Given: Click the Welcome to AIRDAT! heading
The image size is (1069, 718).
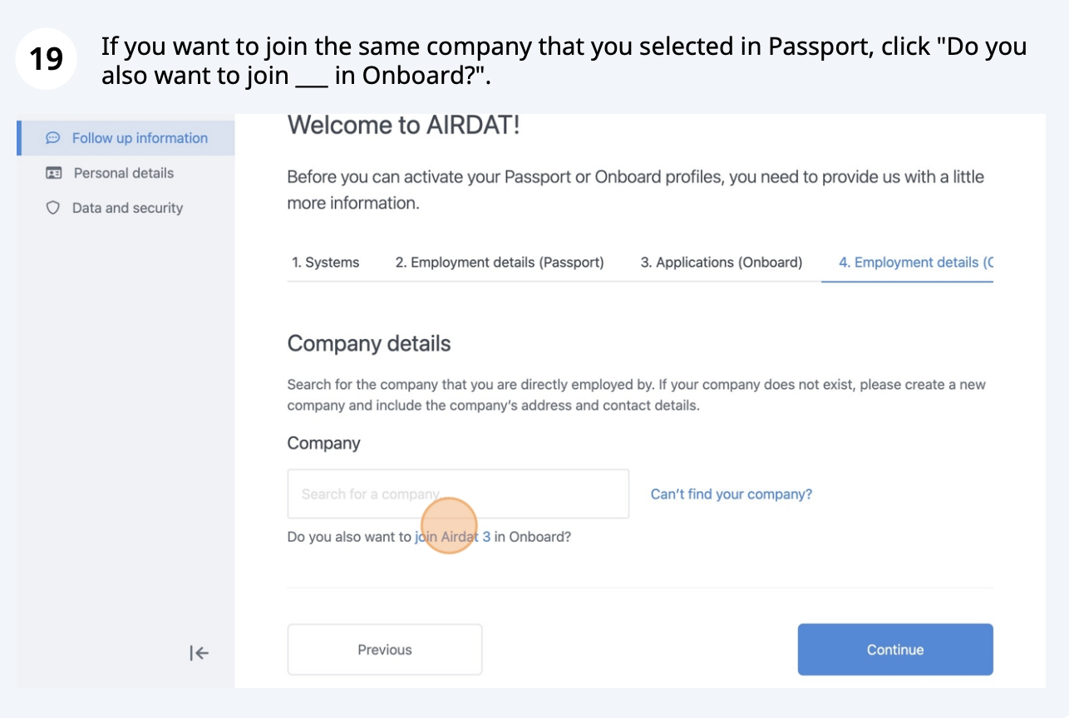Looking at the screenshot, I should click(404, 126).
